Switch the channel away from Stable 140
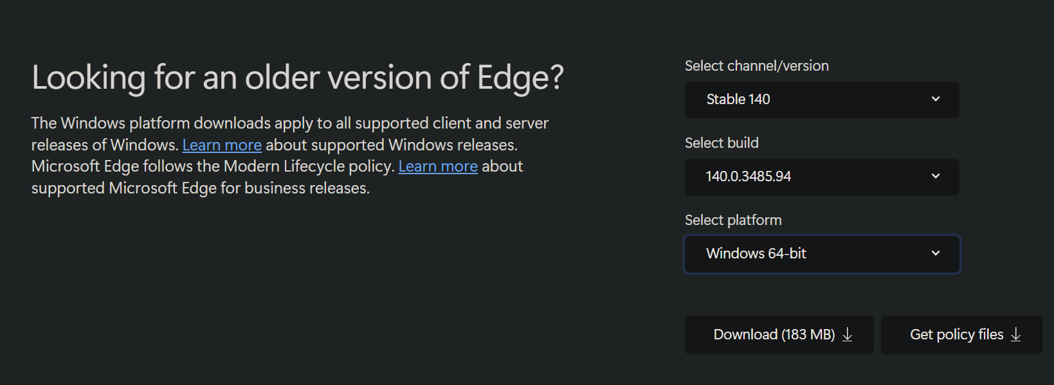This screenshot has width=1054, height=385. 822,100
